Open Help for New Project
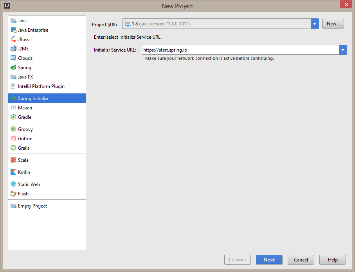Screen dimensions: 355x272 (333, 260)
